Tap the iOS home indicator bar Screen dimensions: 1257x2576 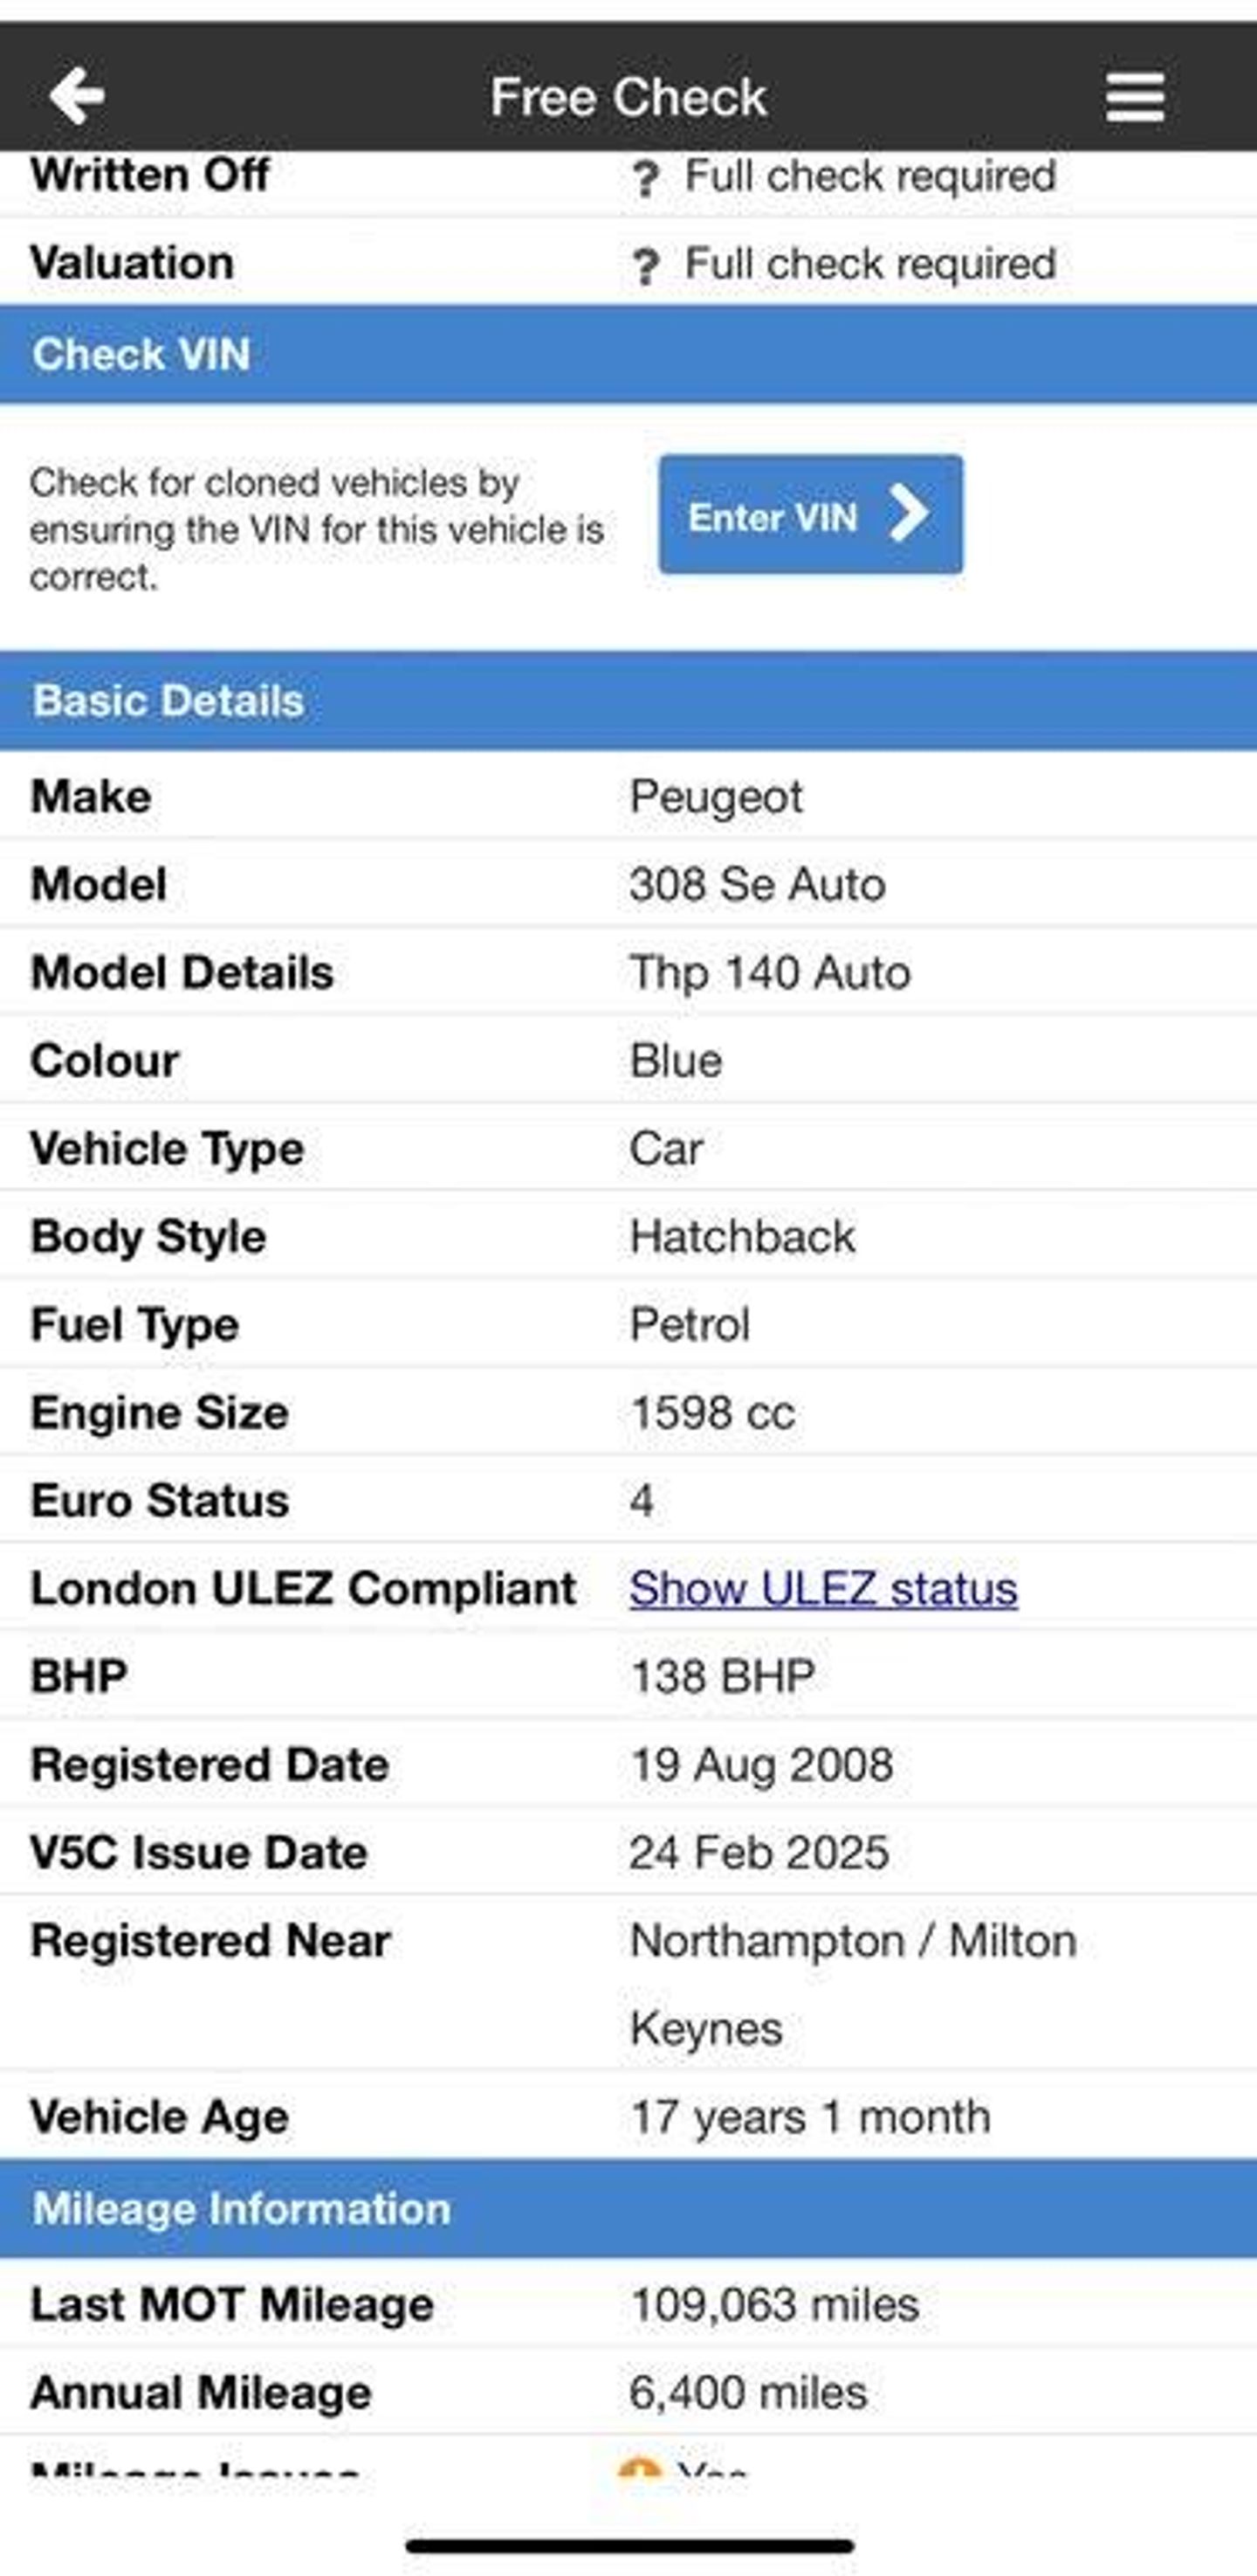[629, 2545]
